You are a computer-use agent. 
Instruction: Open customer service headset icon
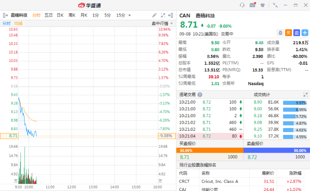pos(242,5)
